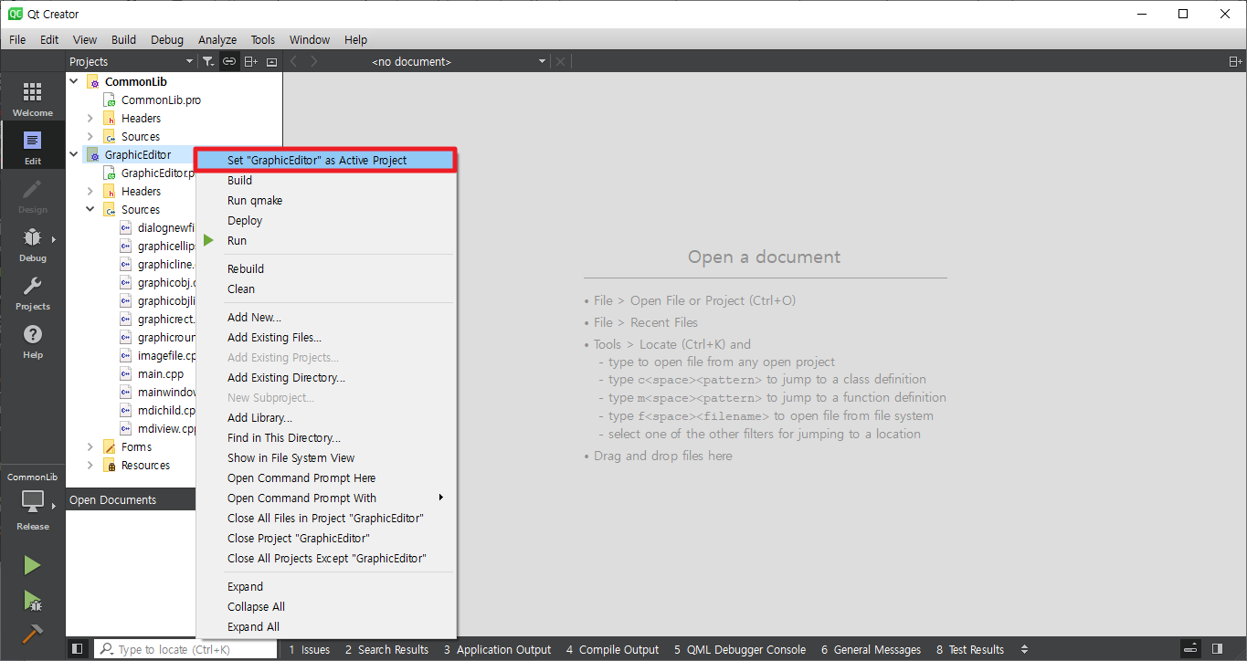Select main.cpp in Sources
Screen dimensions: 1247x661
pos(161,373)
